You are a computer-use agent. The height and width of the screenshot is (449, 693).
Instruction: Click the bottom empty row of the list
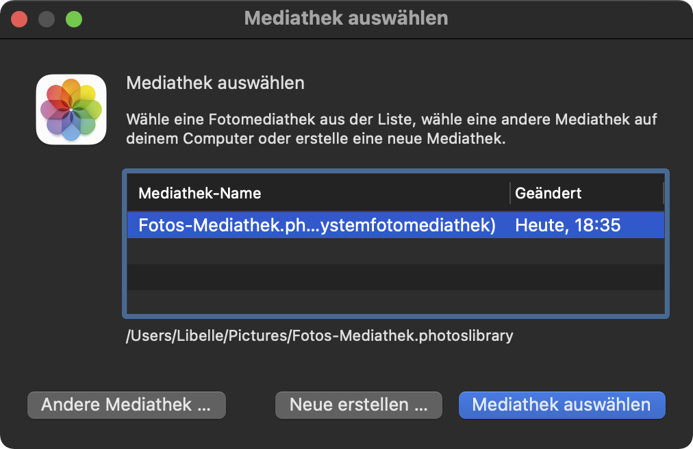[395, 302]
